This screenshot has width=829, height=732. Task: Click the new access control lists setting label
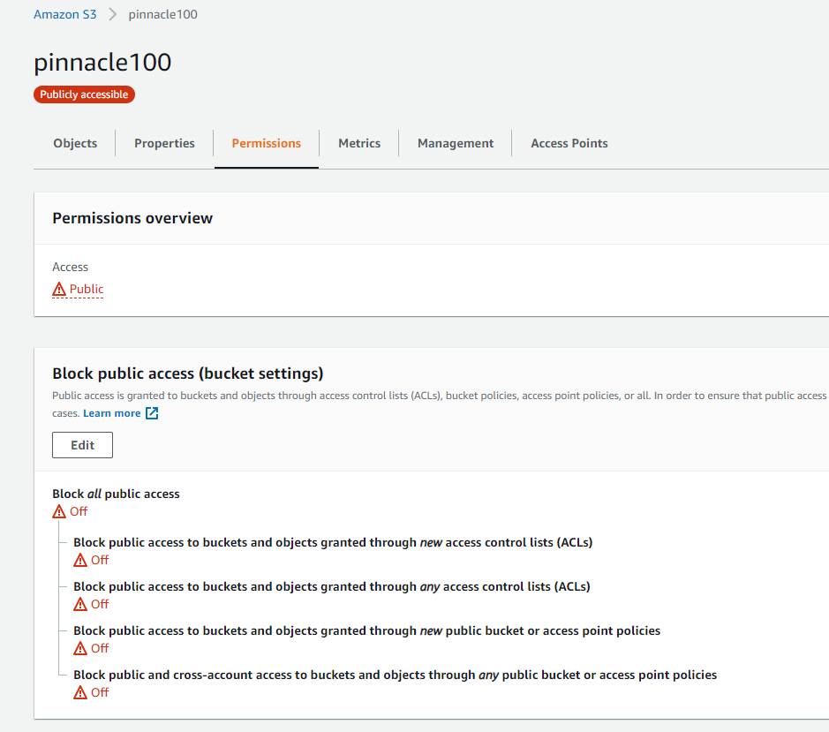(x=333, y=542)
